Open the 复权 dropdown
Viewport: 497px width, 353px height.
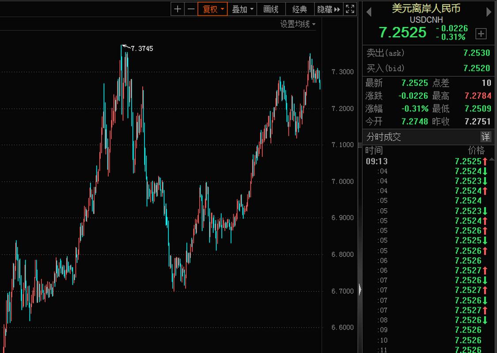click(x=213, y=9)
